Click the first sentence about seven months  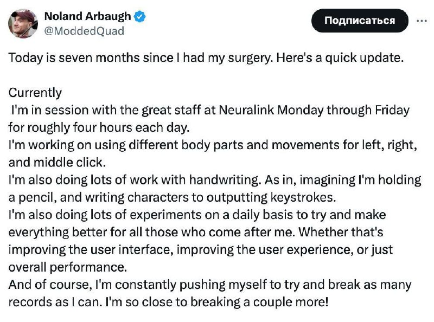[x=206, y=58]
